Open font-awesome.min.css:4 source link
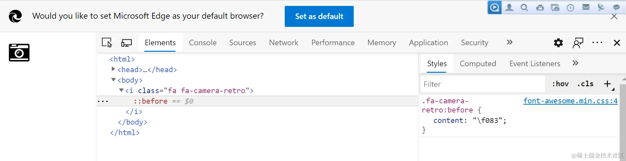The image size is (626, 161). click(x=570, y=101)
